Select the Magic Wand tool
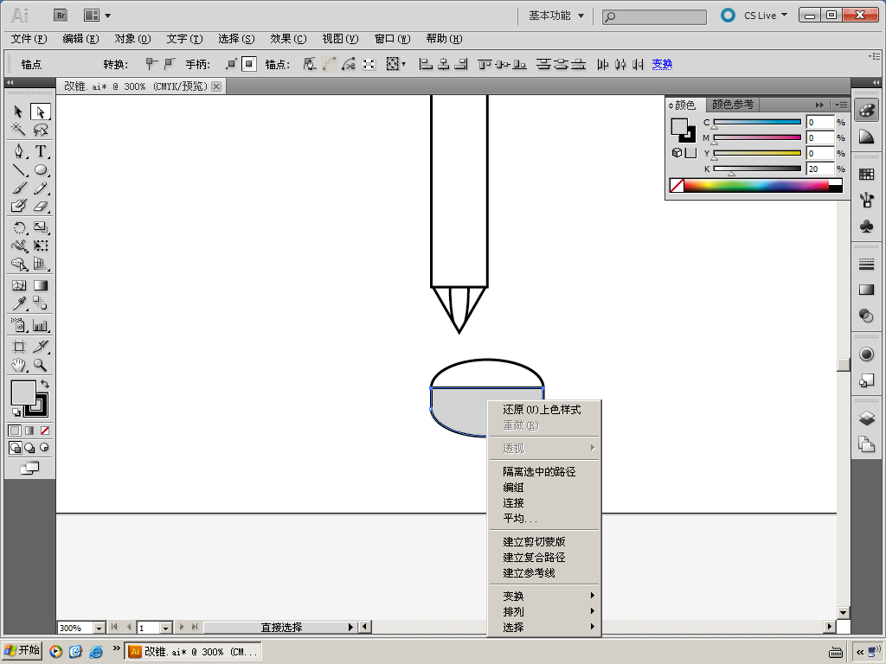Image resolution: width=886 pixels, height=664 pixels. click(x=19, y=130)
